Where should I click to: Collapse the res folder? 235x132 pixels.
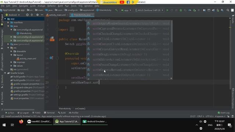point(8,48)
